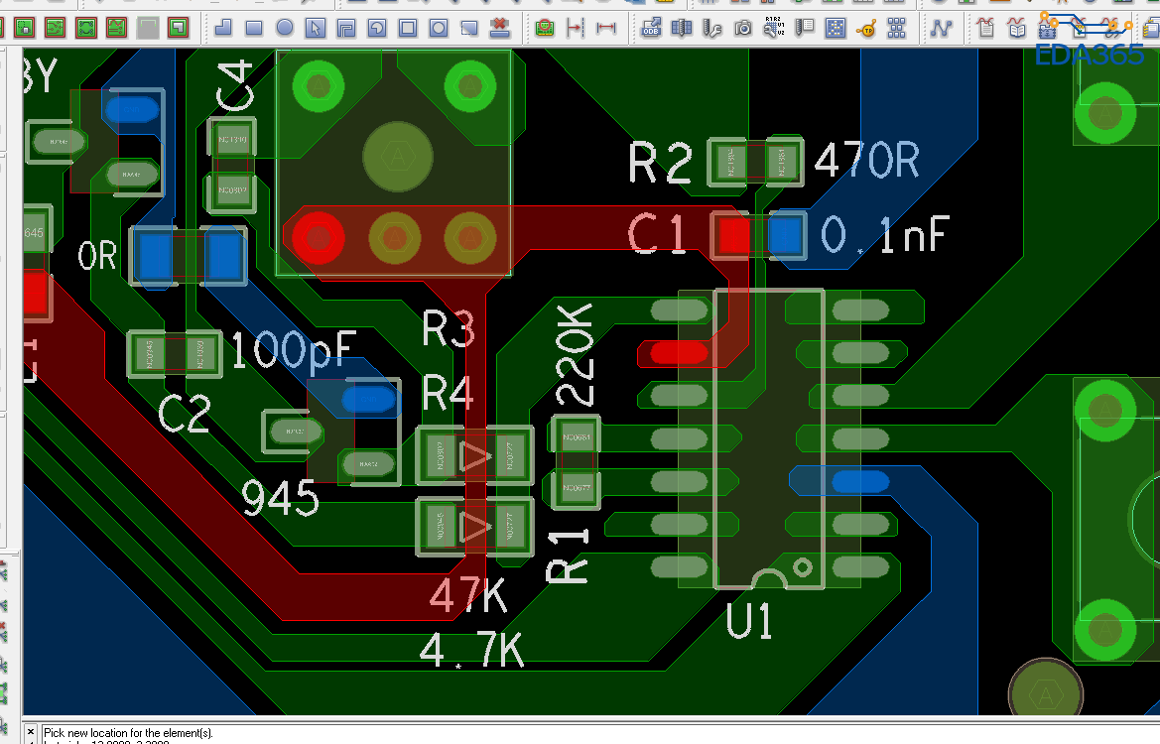The image size is (1160, 744).
Task: Click the R1 reference designator label
Action: 568,556
